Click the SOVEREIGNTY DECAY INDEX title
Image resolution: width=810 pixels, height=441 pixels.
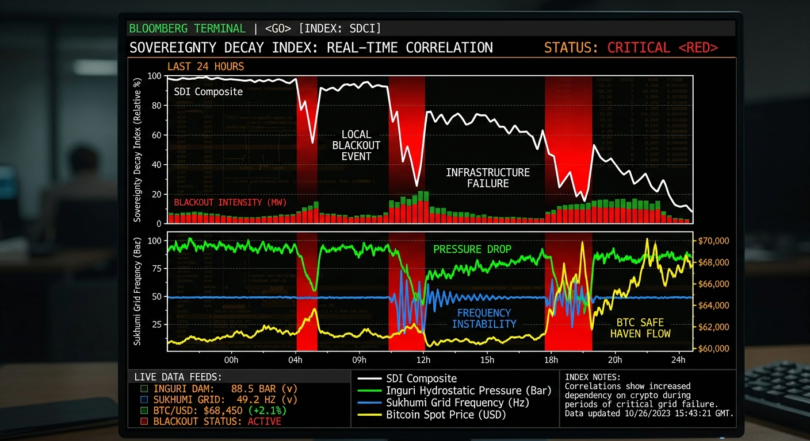tap(311, 48)
